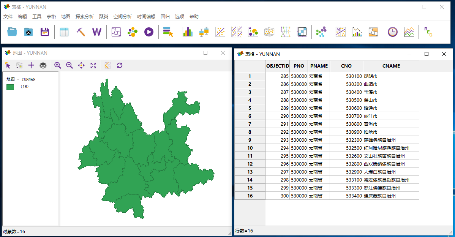Open the Histogram chart tool
Viewport: 455px width, 237px height.
pyautogui.click(x=188, y=32)
